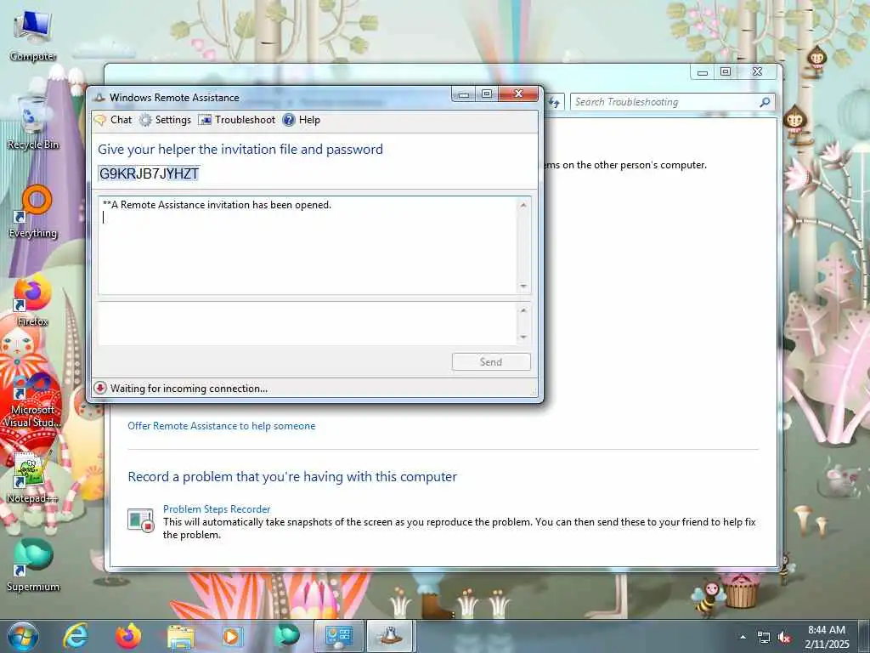Screen dimensions: 870x653
Task: Open the Windows Start menu
Action: point(23,636)
